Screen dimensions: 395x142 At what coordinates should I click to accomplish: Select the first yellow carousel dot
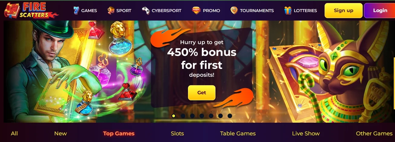point(173,116)
